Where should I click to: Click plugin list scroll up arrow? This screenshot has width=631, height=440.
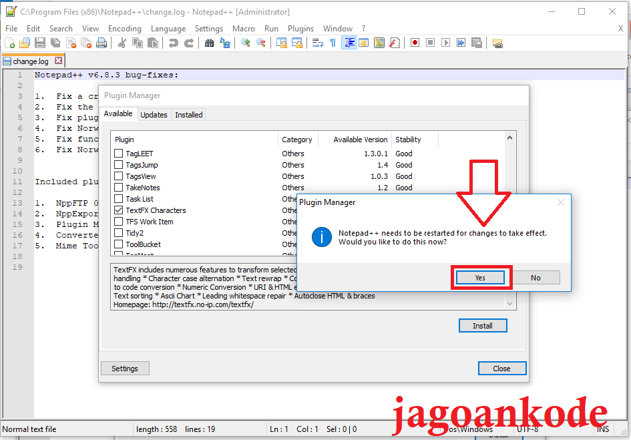pyautogui.click(x=509, y=138)
